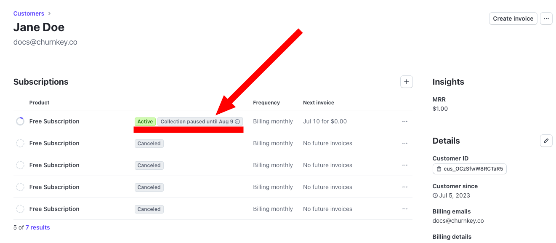Open the Subscriptions section heading
This screenshot has width=556, height=243.
41,82
